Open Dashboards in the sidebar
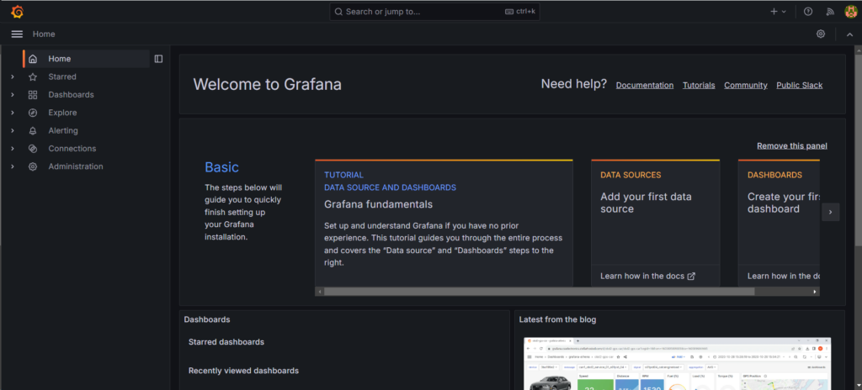This screenshot has width=862, height=390. [x=71, y=94]
